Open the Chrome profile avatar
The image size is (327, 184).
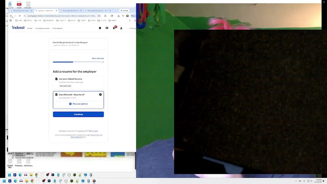[x=127, y=16]
